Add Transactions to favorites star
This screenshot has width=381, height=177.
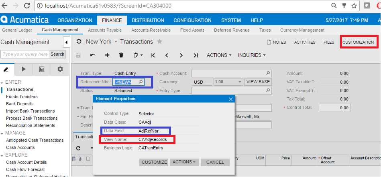(x=159, y=42)
